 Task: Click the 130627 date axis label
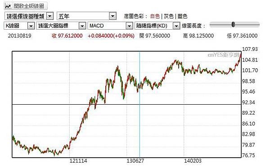135,161
